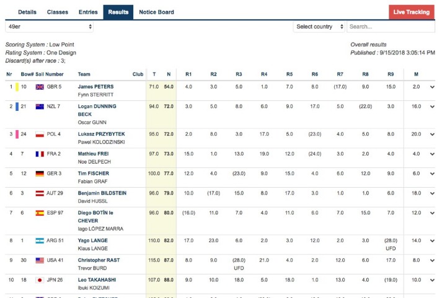Click the Germany flag icon
442x298 pixels.
tap(40, 173)
